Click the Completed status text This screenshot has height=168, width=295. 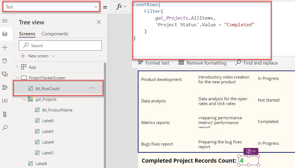[x=268, y=121]
